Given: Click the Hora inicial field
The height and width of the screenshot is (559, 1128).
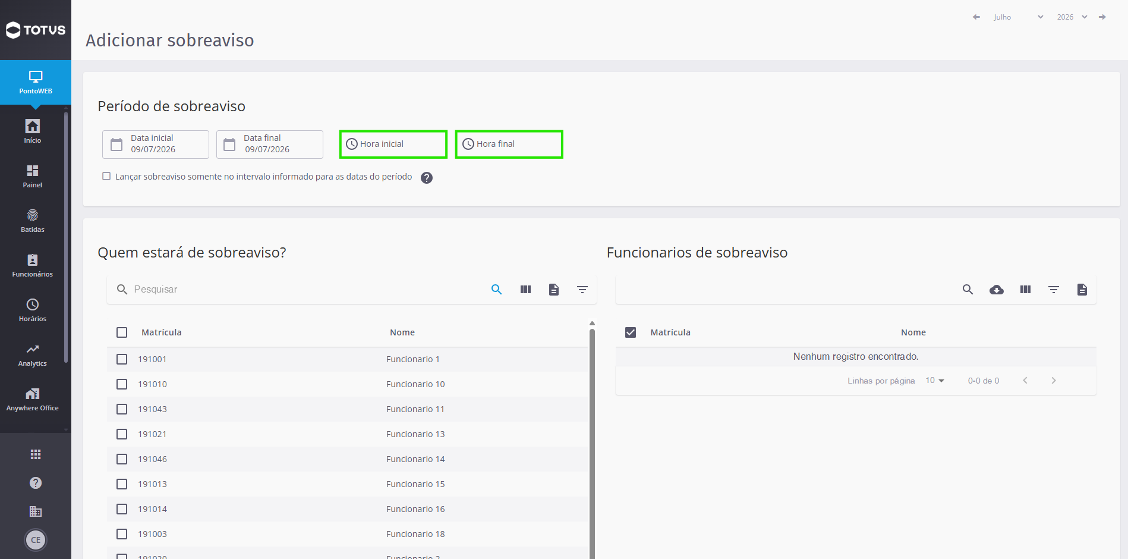Looking at the screenshot, I should [x=393, y=145].
